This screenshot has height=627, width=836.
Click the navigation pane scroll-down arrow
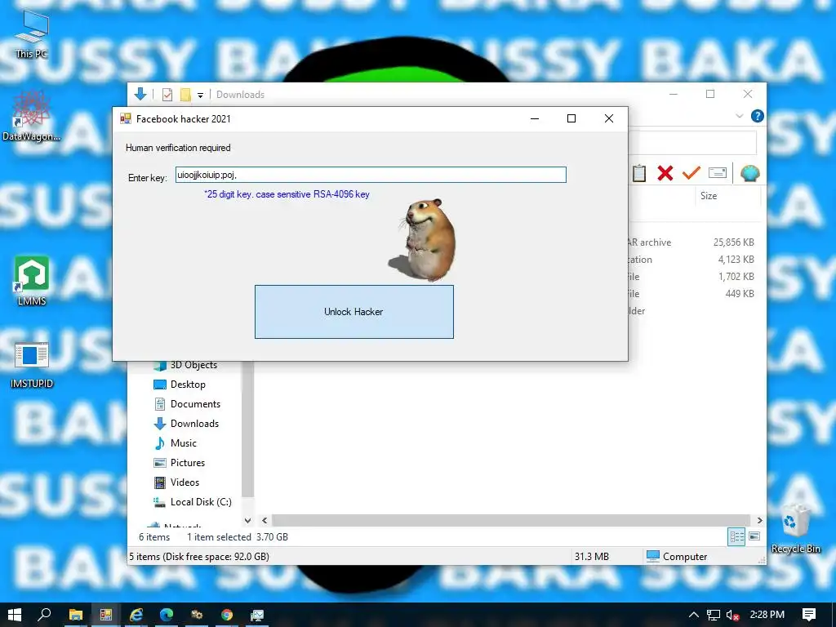coord(248,520)
